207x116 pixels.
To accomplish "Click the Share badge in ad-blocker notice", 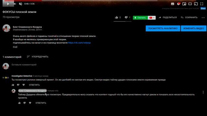I will (203, 8).
